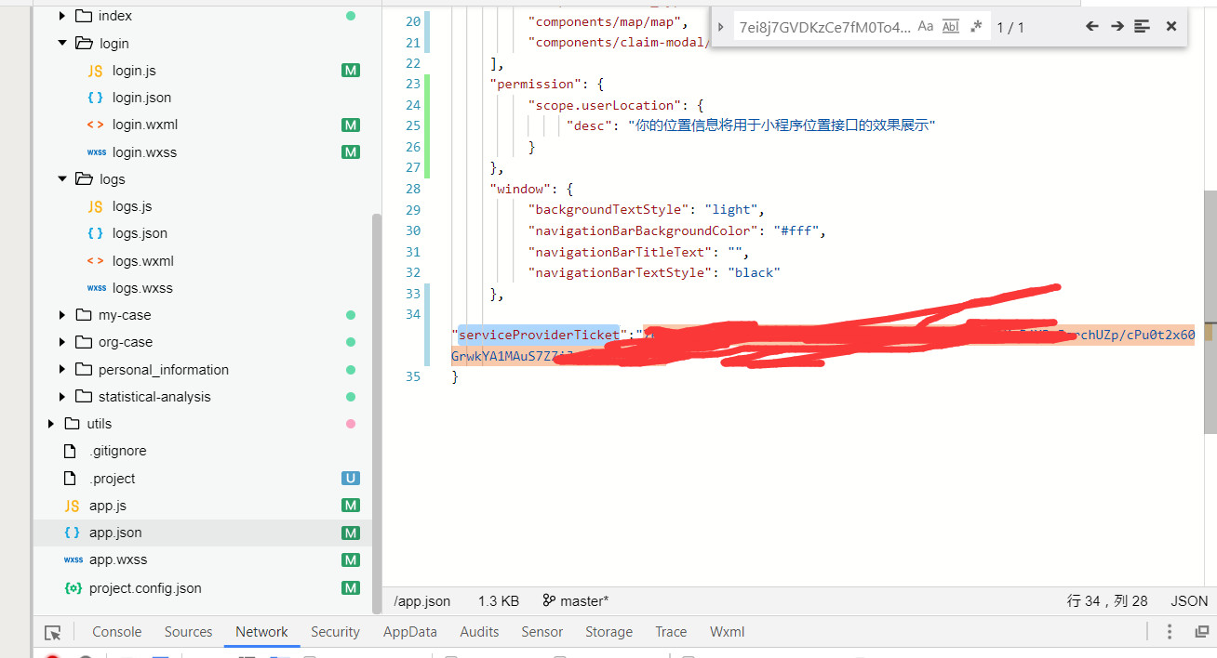
Task: Click the /app.json path in status bar
Action: pyautogui.click(x=422, y=601)
